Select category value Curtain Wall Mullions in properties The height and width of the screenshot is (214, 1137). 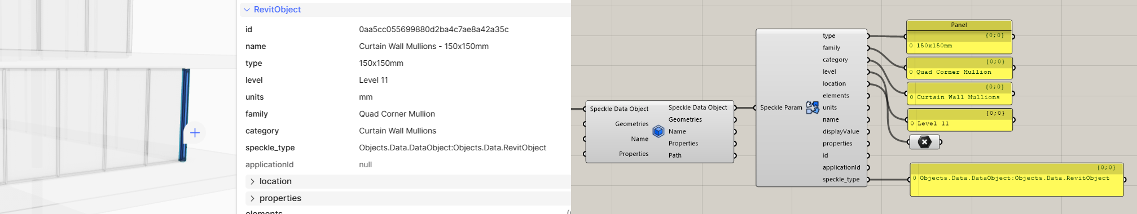[397, 131]
